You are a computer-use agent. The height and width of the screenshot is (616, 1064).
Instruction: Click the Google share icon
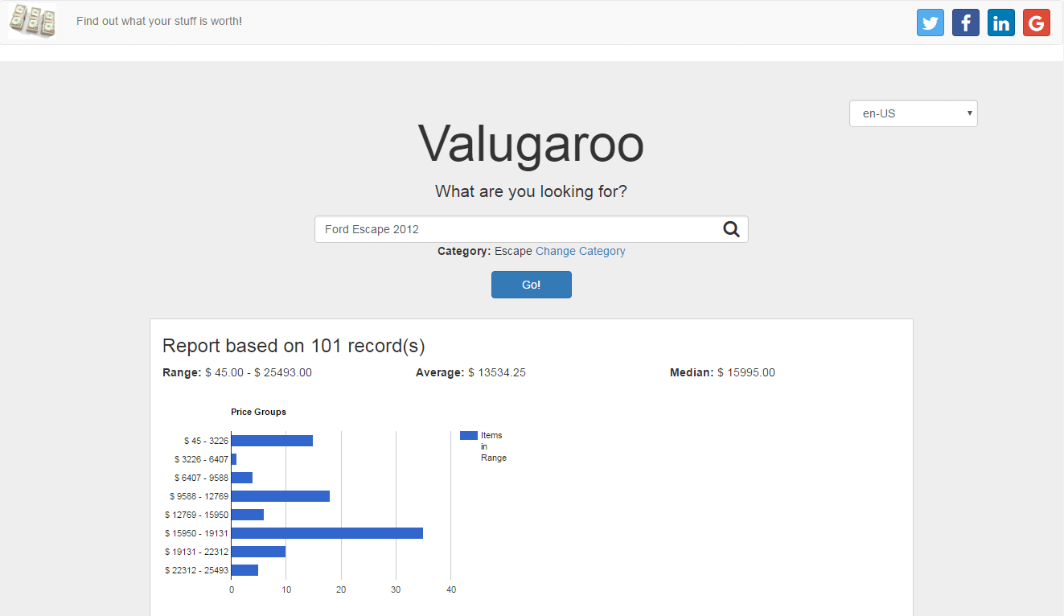1037,23
